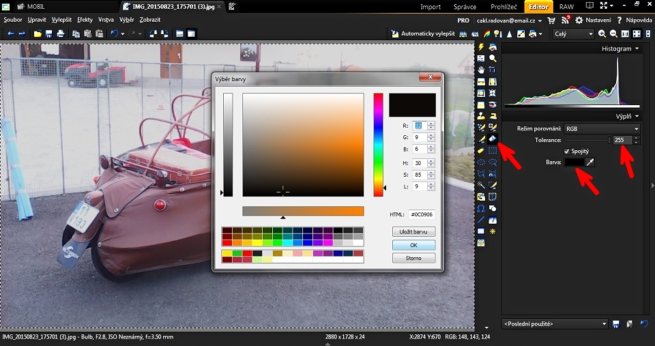
Task: Click the HTML color code field
Action: point(422,214)
